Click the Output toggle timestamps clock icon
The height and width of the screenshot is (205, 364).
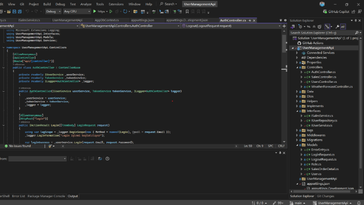click(x=107, y=159)
